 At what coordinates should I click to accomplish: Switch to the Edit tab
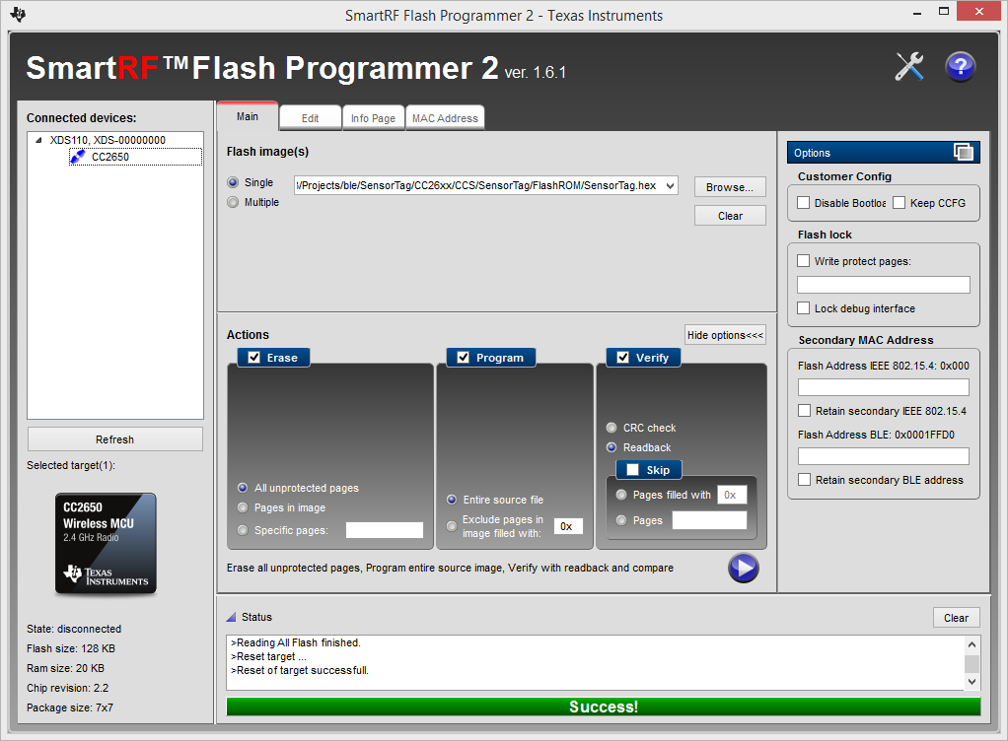[310, 118]
